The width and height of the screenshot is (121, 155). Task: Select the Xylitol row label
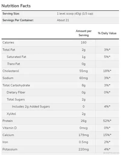[11, 114]
